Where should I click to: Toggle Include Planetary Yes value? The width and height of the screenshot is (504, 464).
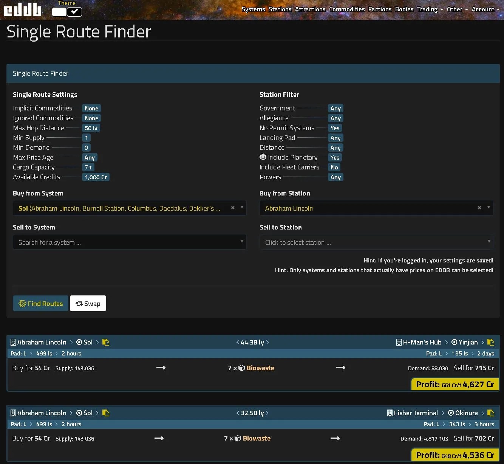point(335,158)
